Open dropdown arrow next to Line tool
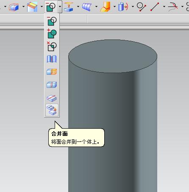 [x=164, y=6]
